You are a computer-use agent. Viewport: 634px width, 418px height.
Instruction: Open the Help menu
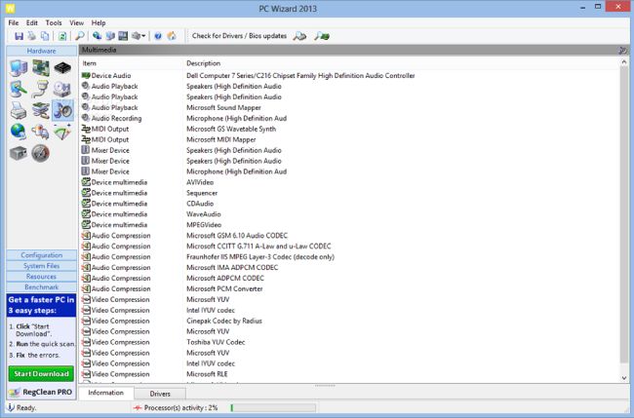coord(99,23)
